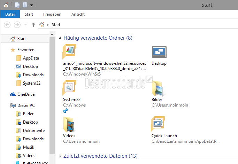The height and width of the screenshot is (164, 238).
Task: Open the Customize Quick Access Toolbar dropdown
Action: (31, 5)
